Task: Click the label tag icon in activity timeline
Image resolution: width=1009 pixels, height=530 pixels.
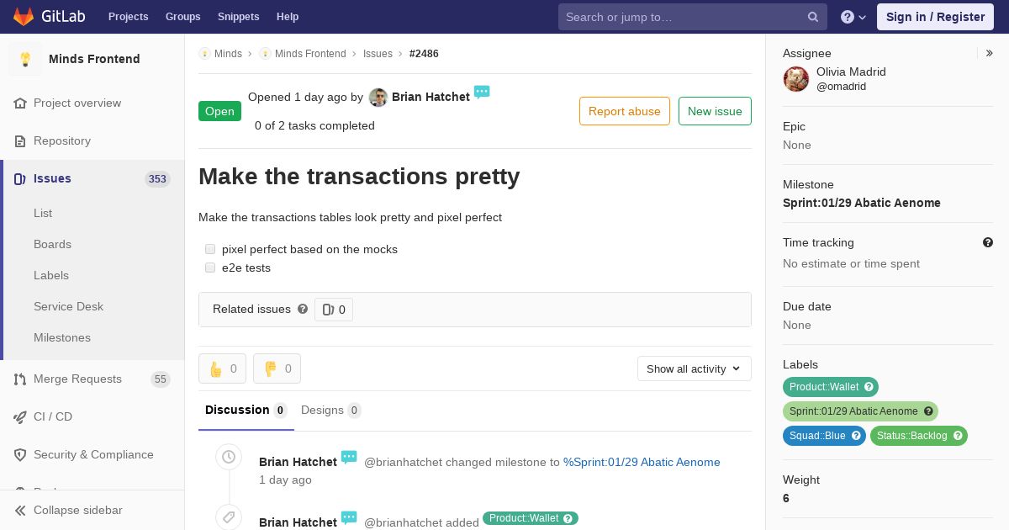Action: pos(229,517)
